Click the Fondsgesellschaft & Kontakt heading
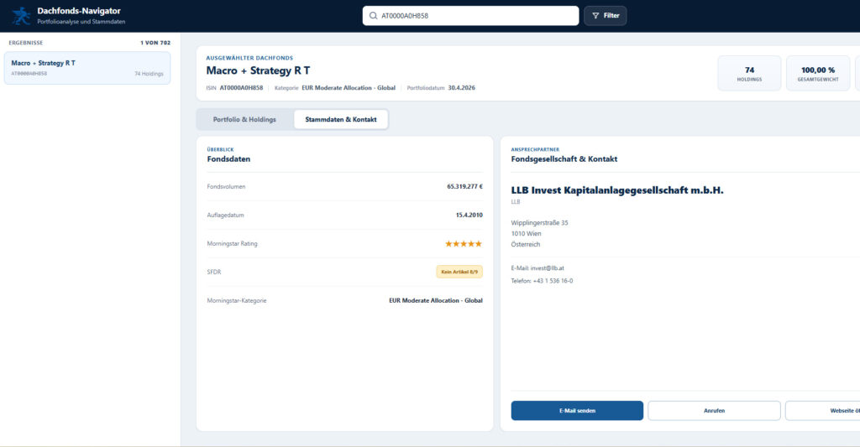Viewport: 860px width, 447px height. pyautogui.click(x=564, y=159)
